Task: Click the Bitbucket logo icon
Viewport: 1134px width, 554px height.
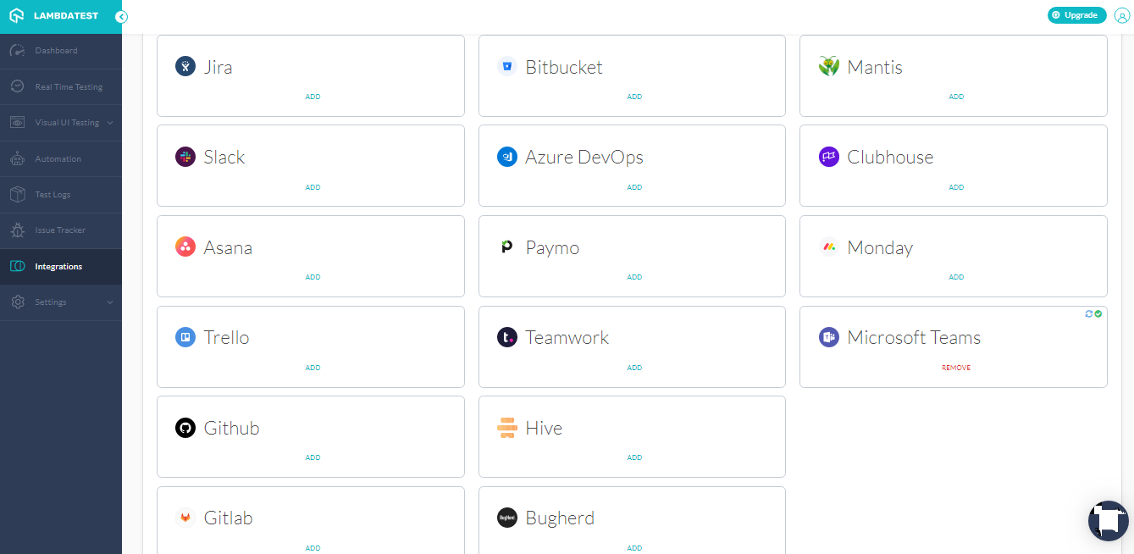Action: 507,66
